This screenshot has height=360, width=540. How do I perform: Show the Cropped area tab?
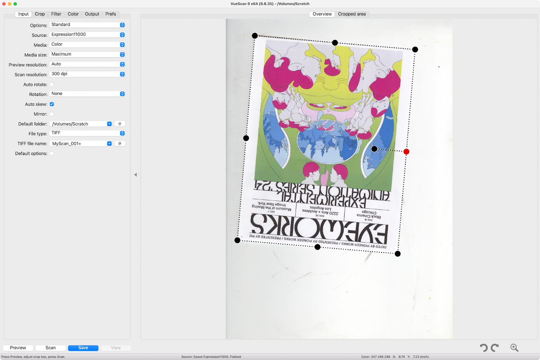(352, 14)
